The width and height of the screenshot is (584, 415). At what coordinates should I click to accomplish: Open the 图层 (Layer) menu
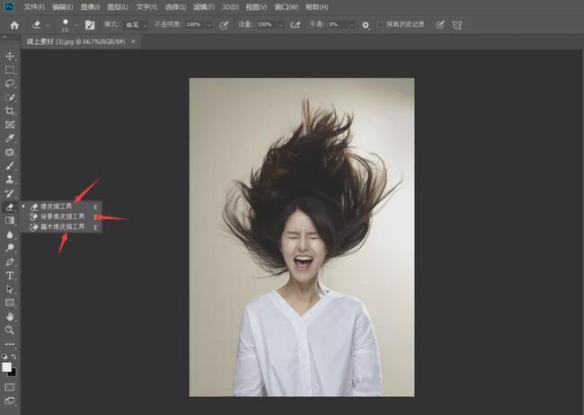(118, 7)
